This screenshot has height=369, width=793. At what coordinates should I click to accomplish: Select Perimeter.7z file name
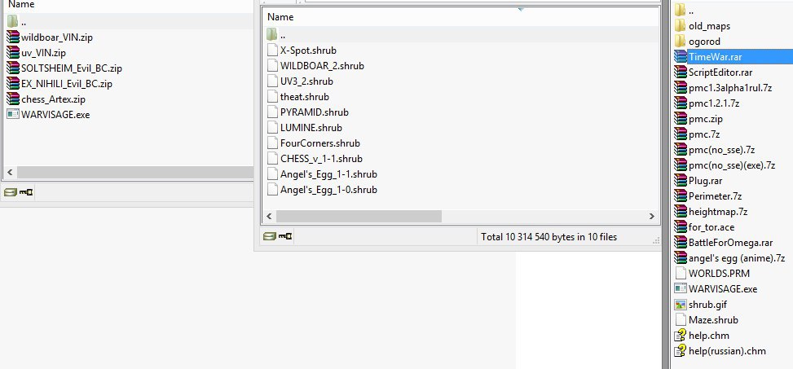[715, 196]
